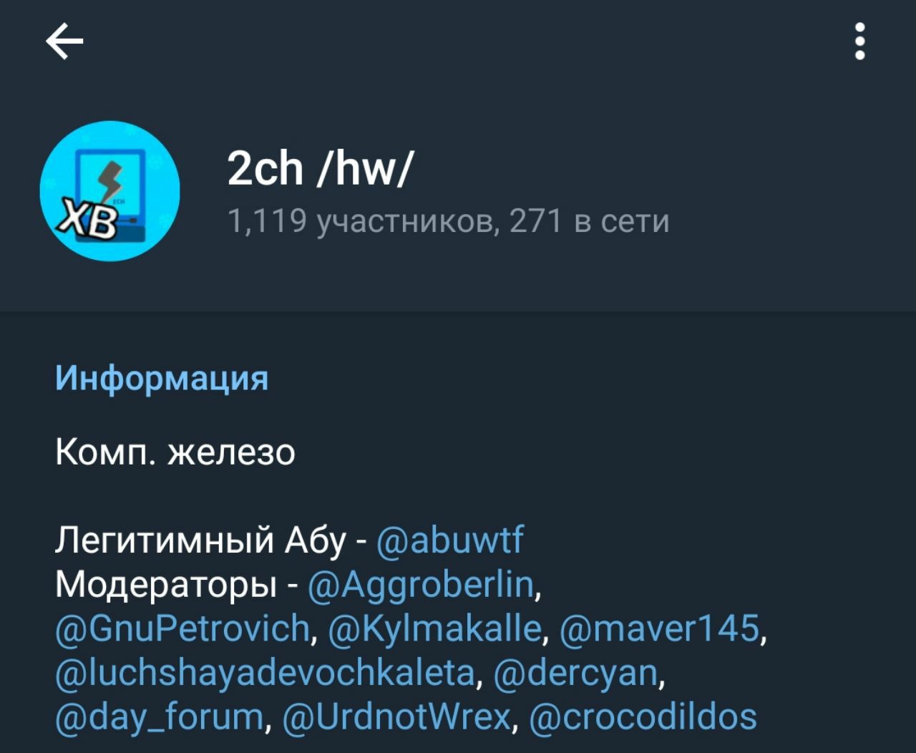This screenshot has height=753, width=916.
Task: Open the @abuwtf profile link
Action: (x=449, y=539)
